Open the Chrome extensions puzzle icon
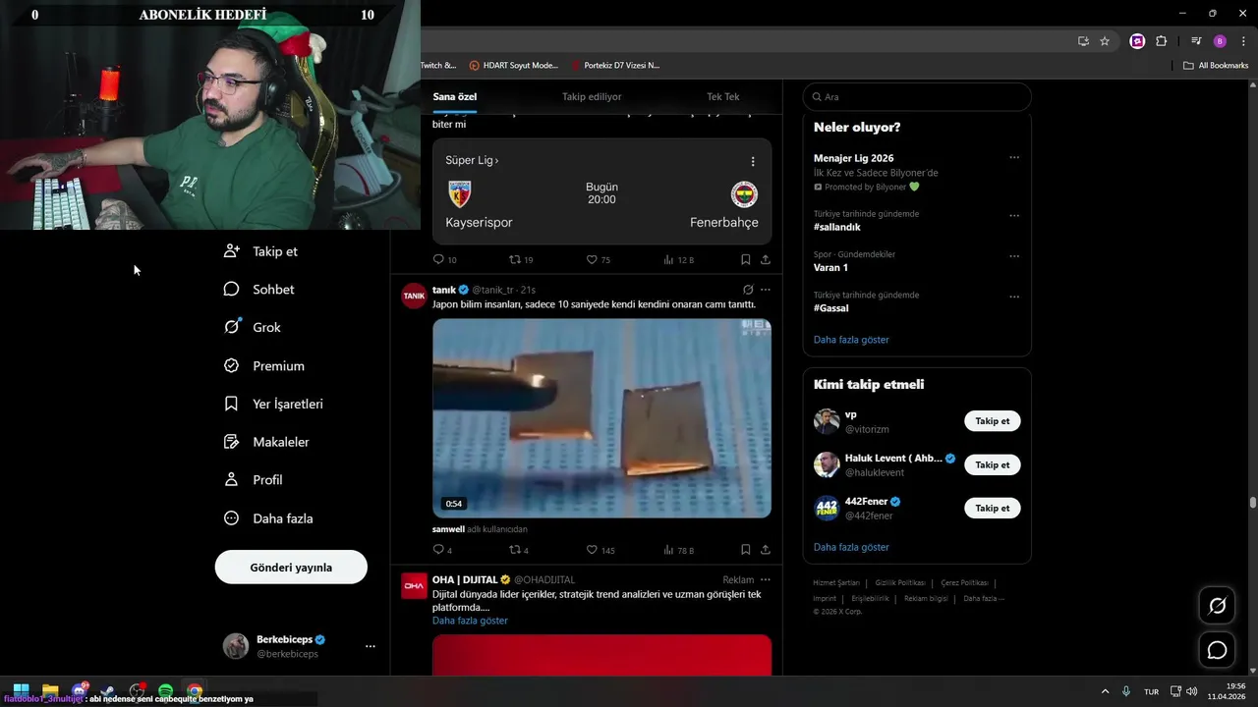This screenshot has height=707, width=1258. 1162,41
